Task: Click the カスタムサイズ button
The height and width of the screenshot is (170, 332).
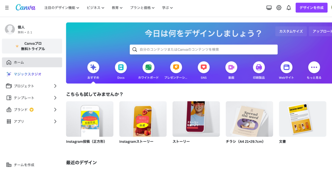Action: [x=291, y=31]
